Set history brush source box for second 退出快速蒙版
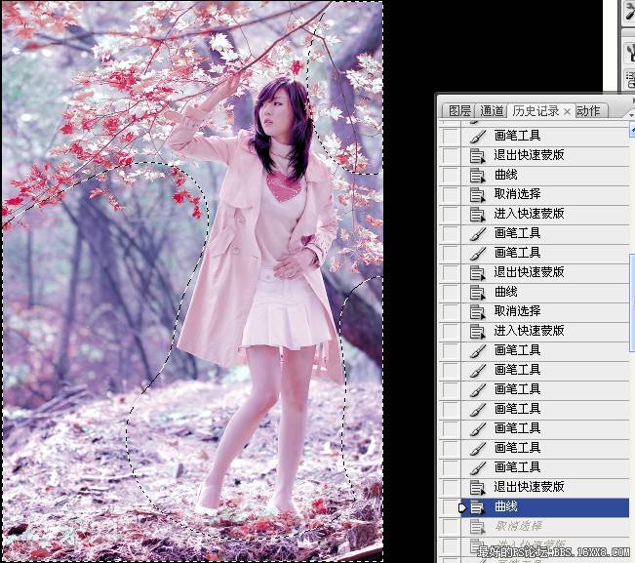The height and width of the screenshot is (563, 635). point(450,272)
